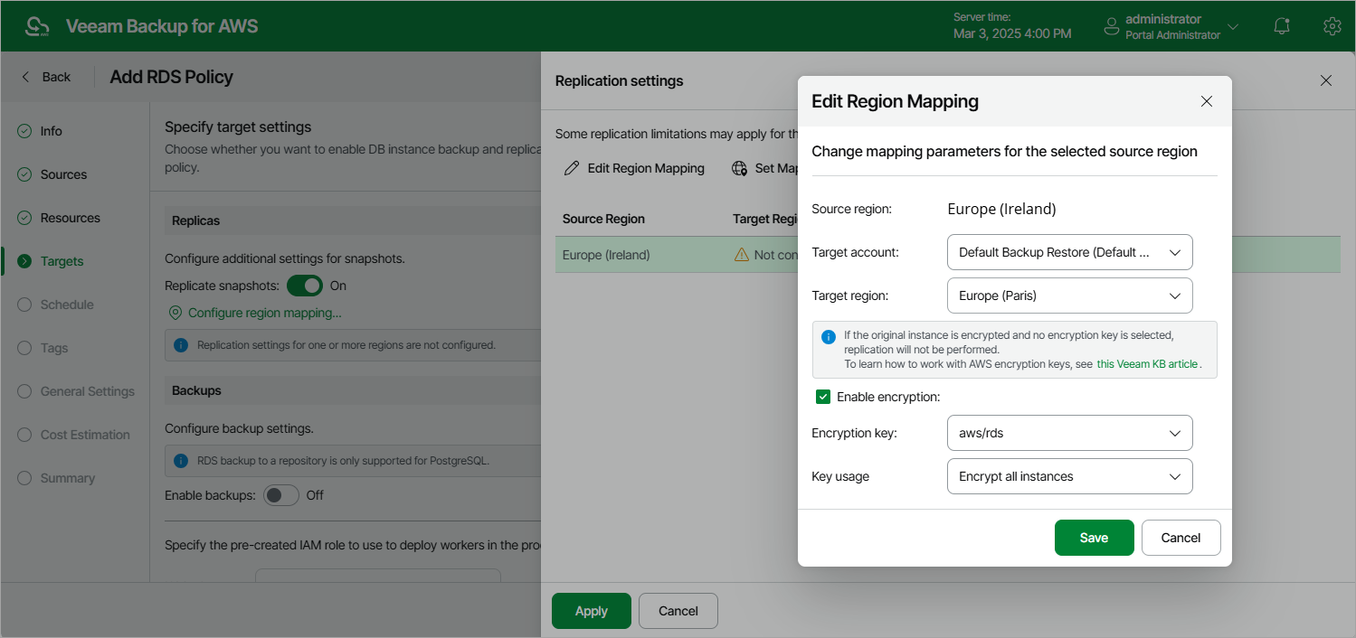Click the Set Mapping globe icon
Image resolution: width=1356 pixels, height=638 pixels.
tap(740, 168)
